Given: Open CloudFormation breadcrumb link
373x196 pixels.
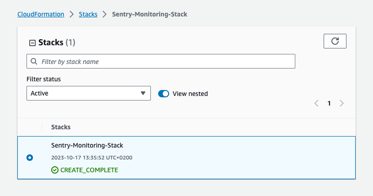Looking at the screenshot, I should 41,14.
